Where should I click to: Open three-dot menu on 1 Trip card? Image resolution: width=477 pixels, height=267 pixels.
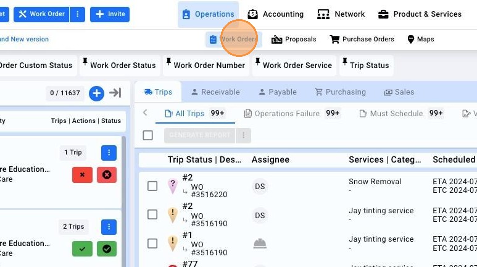[x=109, y=153]
